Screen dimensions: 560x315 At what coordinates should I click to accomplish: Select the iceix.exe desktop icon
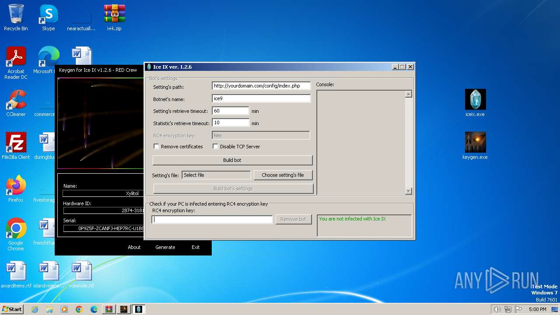pyautogui.click(x=475, y=103)
